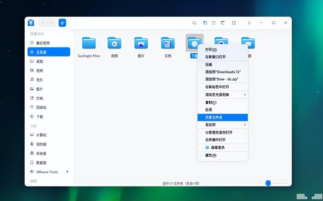Choose 在新标签中打开 in the context menu
323x201 pixels.
point(223,87)
